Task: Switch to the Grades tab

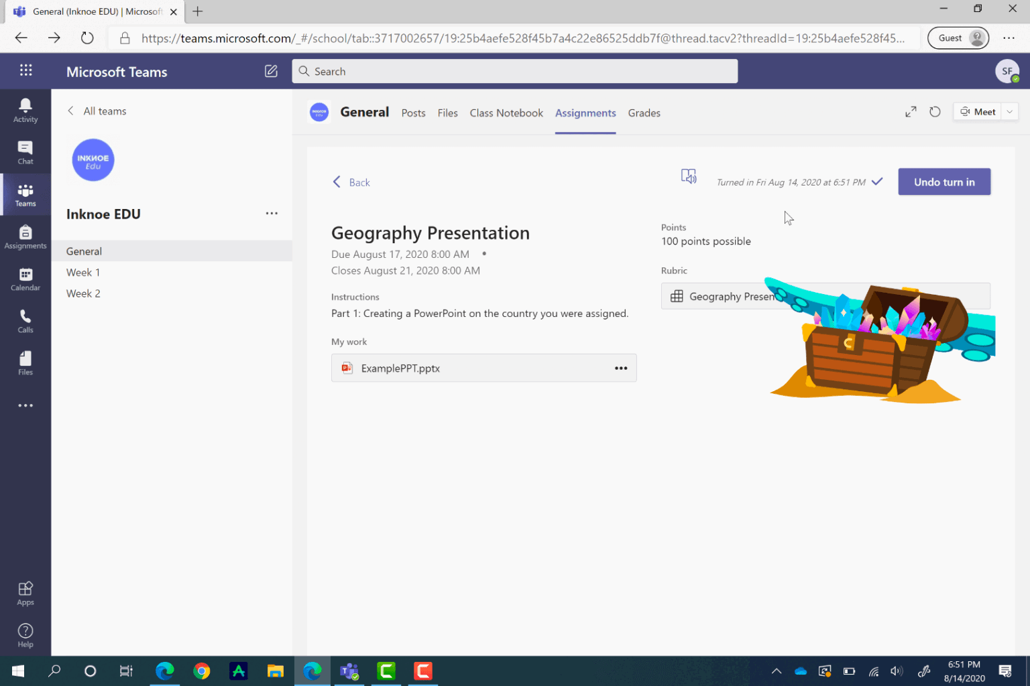Action: click(644, 113)
